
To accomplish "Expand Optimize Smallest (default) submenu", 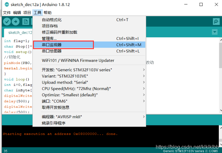I will [89, 95].
